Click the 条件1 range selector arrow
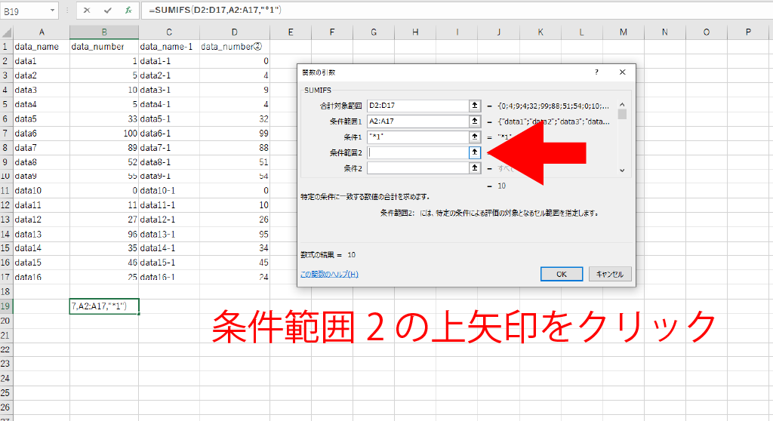Screen dimensions: 773x421 475,137
